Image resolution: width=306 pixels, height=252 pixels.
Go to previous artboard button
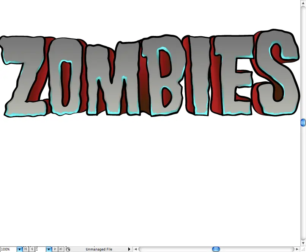point(32,249)
